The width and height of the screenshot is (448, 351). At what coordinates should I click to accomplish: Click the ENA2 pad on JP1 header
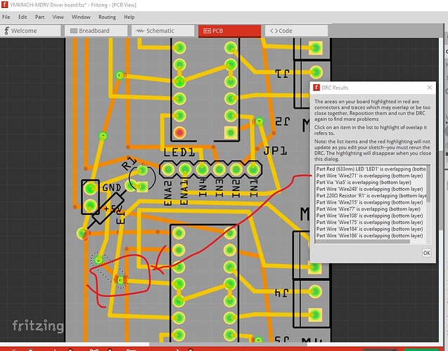[x=168, y=169]
